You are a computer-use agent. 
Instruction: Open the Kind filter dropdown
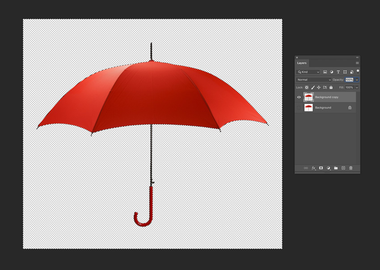point(308,72)
